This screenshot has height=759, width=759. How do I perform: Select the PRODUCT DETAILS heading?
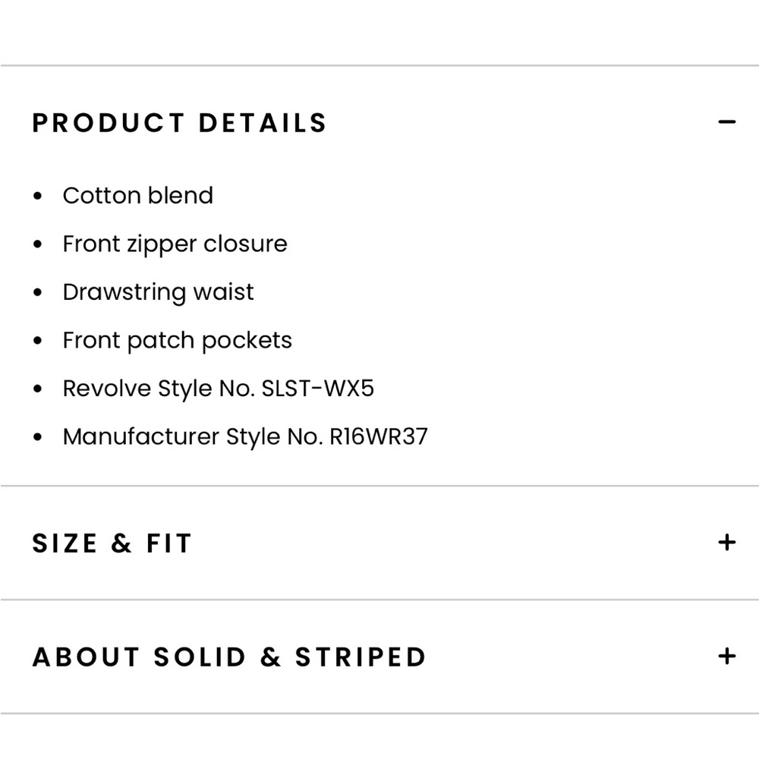tap(179, 122)
